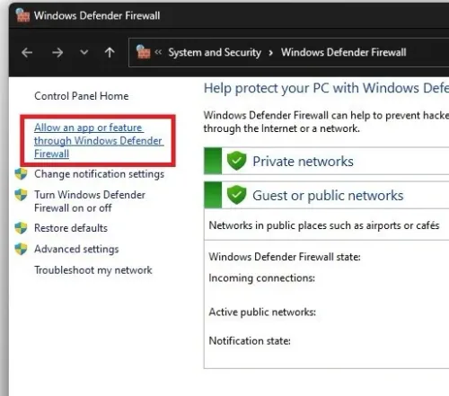This screenshot has height=396, width=449.
Task: Click shield icon beside Restore defaults
Action: pyautogui.click(x=21, y=228)
